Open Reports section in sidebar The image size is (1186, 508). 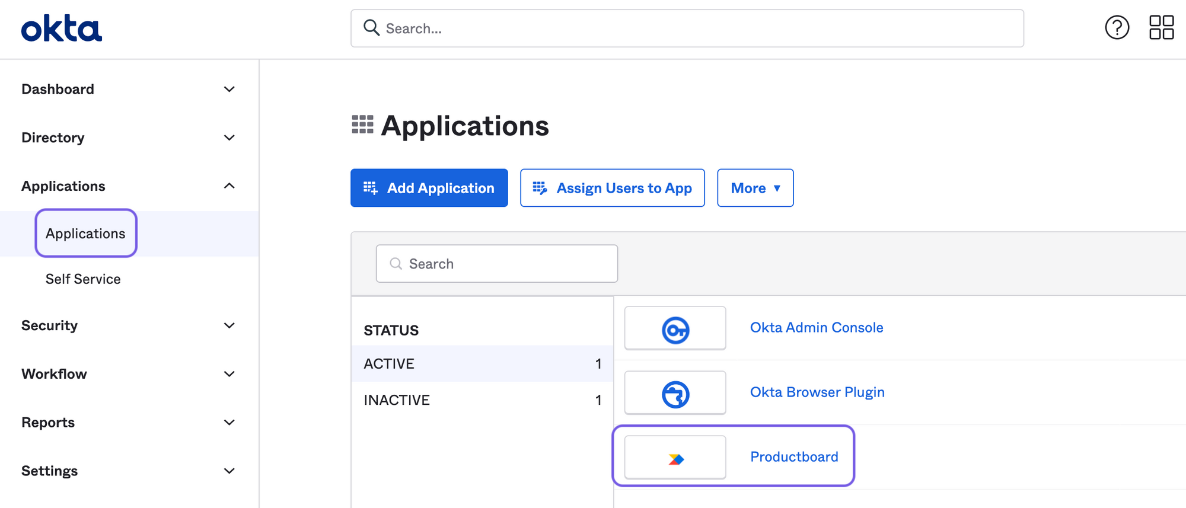[x=48, y=423]
